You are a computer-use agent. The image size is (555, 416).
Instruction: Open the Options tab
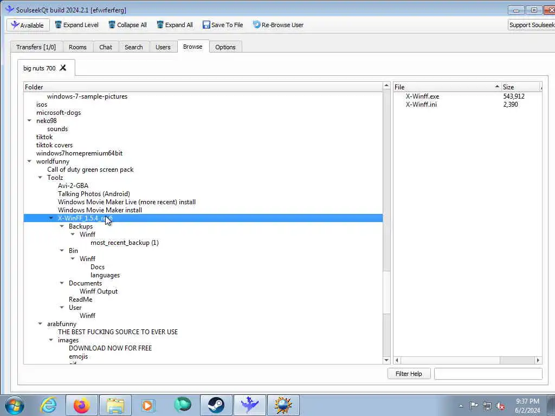pos(225,47)
